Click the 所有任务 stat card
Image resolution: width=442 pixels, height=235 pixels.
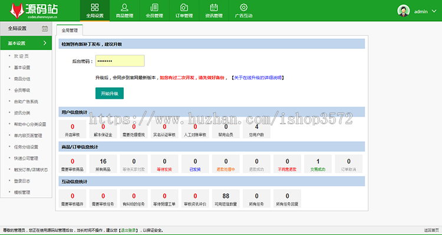(256, 198)
